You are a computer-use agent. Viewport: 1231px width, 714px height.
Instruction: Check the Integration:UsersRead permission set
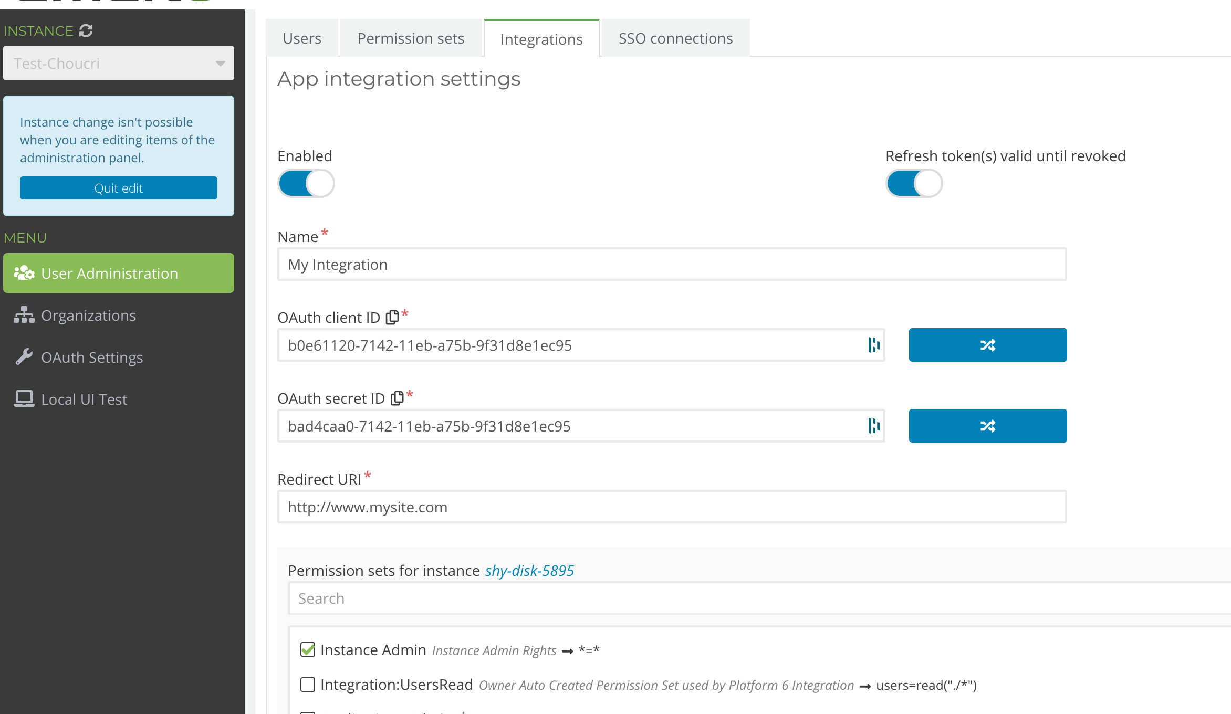(308, 685)
